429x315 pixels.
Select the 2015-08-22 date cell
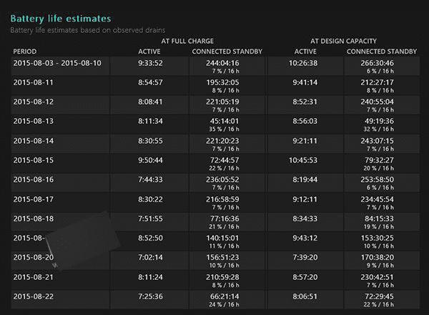pyautogui.click(x=34, y=295)
